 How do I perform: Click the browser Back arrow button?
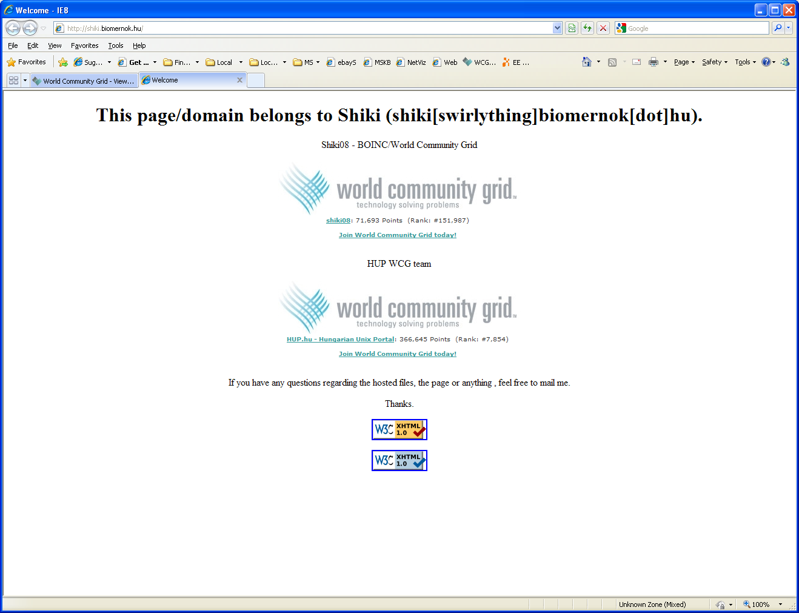tap(13, 28)
